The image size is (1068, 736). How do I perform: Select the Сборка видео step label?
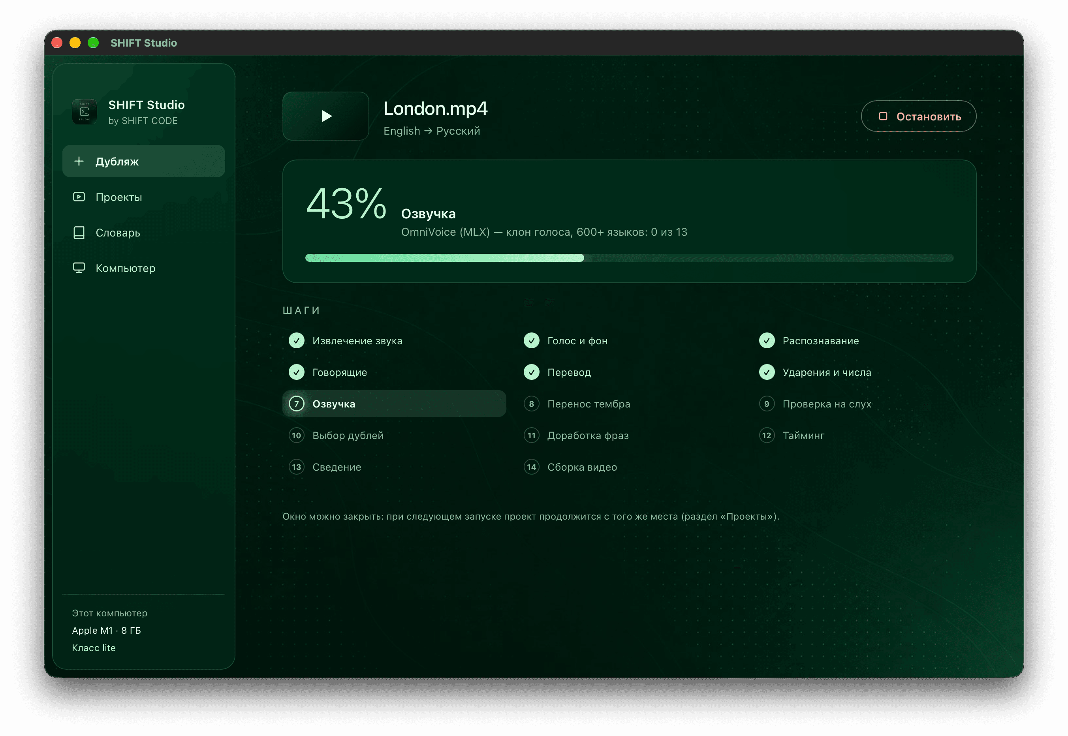click(582, 467)
